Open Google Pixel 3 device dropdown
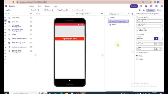Screen dimensions: 168x94 [x=84, y=14]
